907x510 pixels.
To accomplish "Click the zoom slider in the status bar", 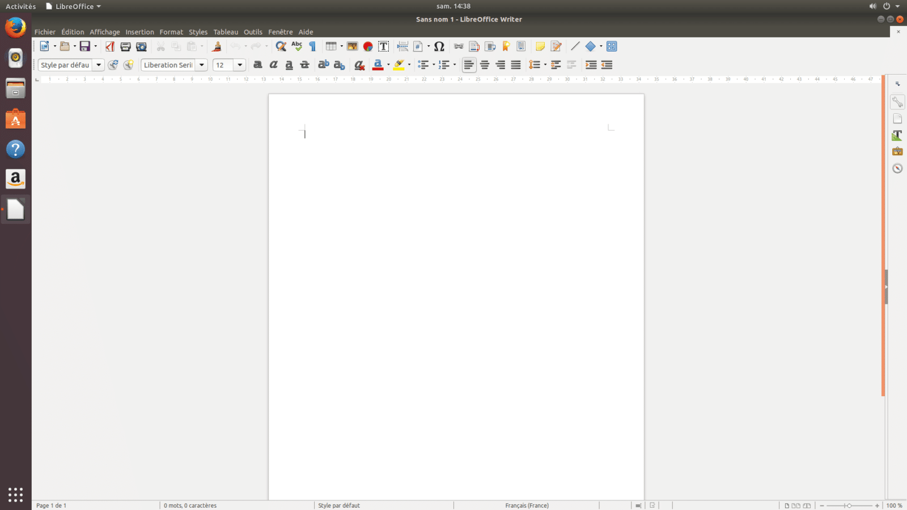I will click(849, 505).
